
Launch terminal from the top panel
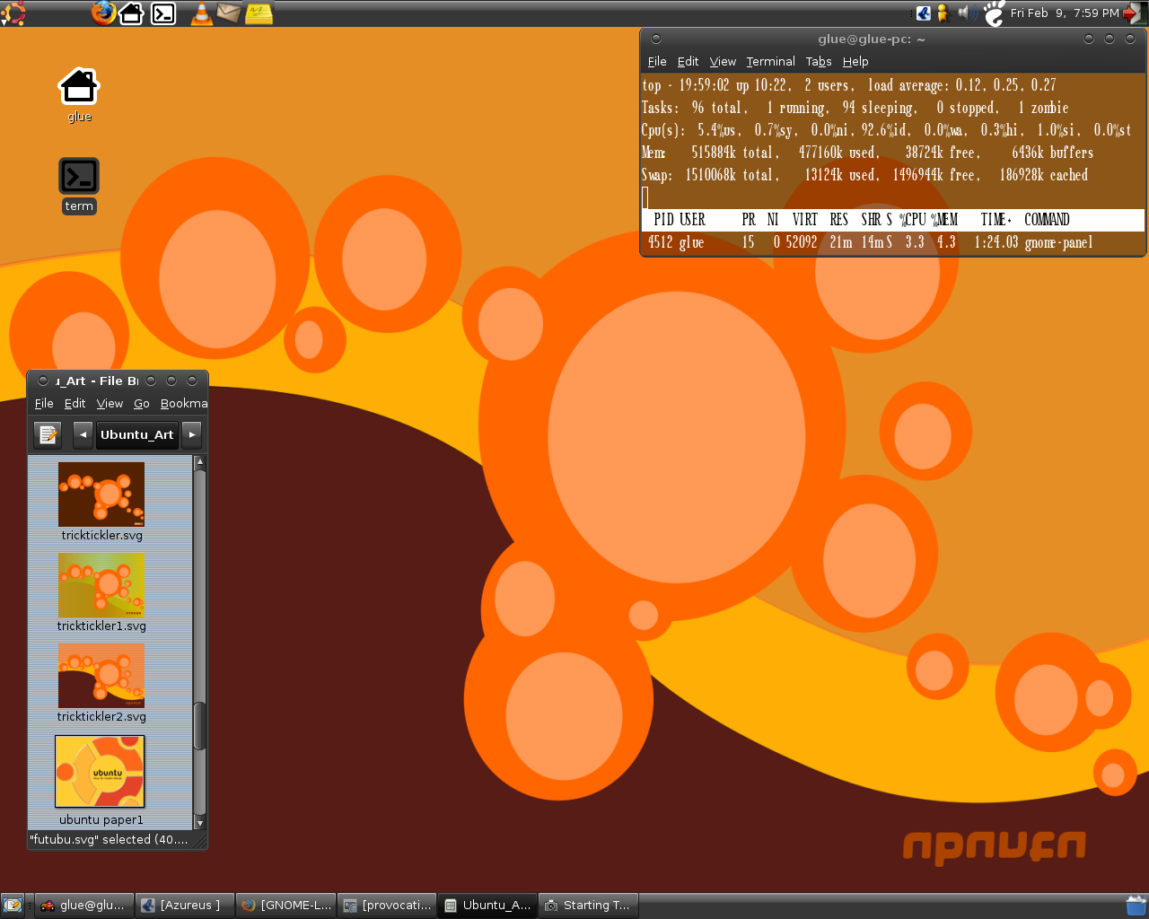[x=163, y=13]
